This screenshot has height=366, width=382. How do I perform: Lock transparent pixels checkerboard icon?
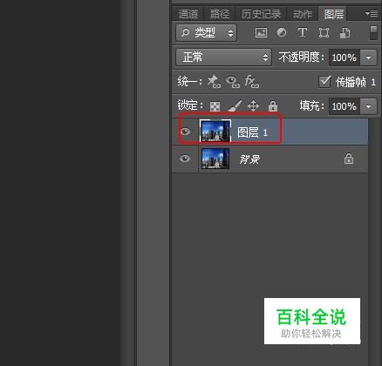coord(215,106)
